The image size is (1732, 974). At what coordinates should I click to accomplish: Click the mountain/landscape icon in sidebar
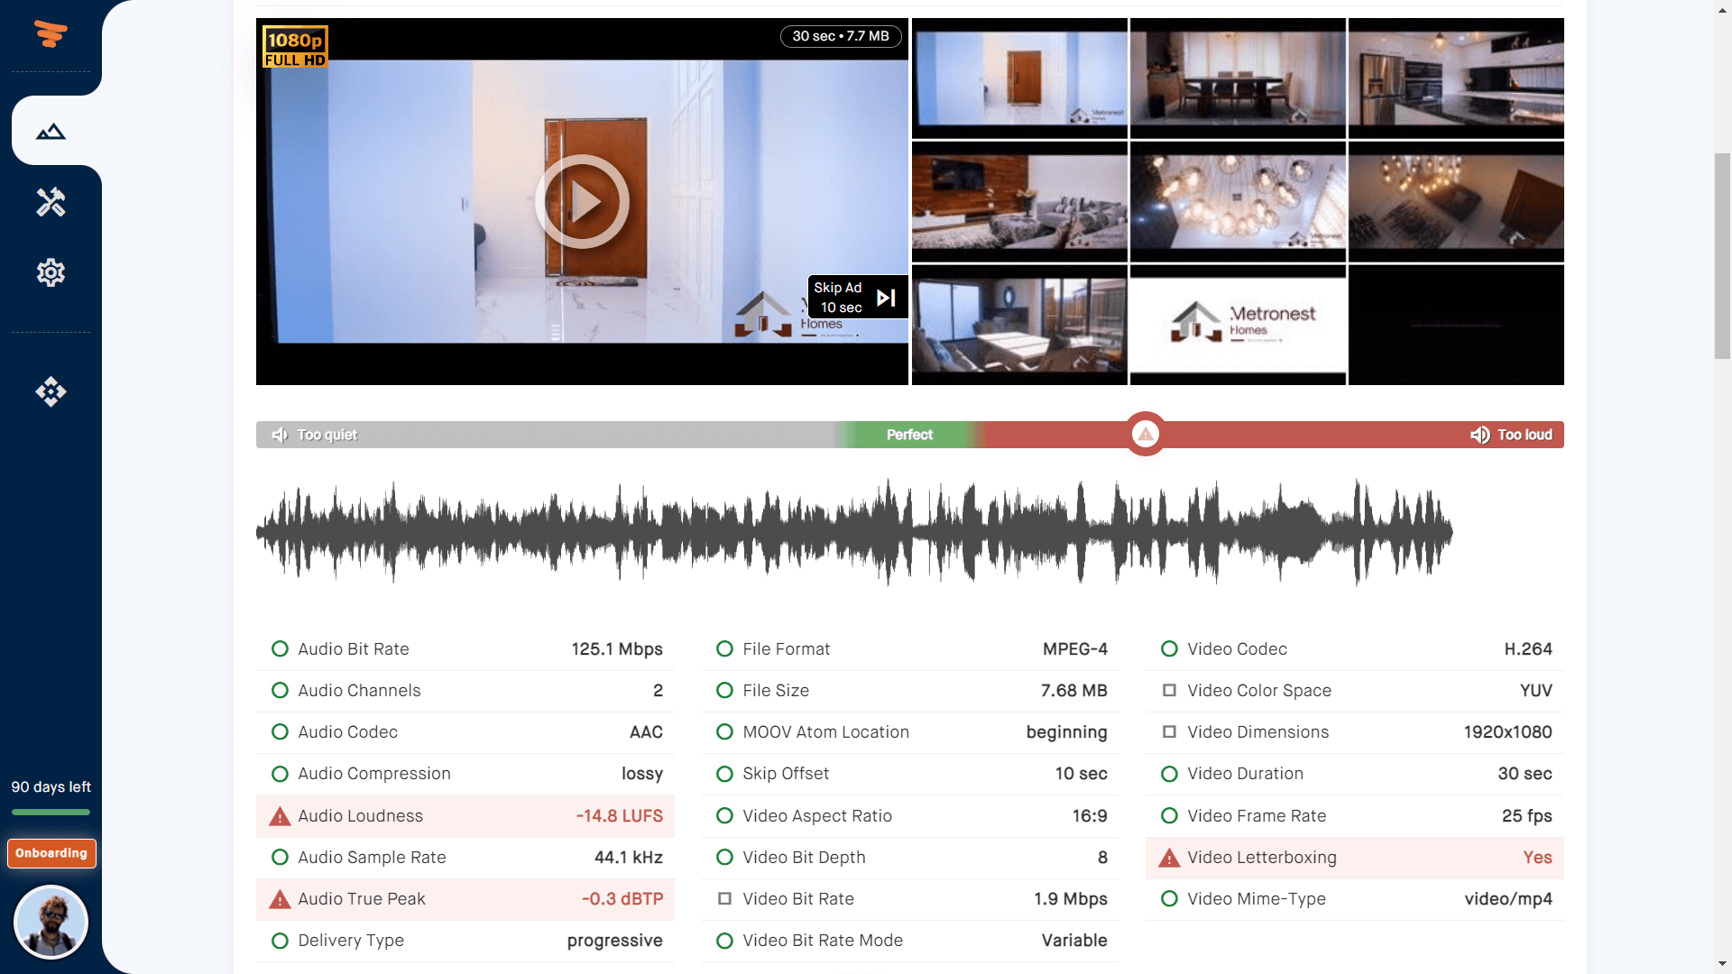pos(50,130)
